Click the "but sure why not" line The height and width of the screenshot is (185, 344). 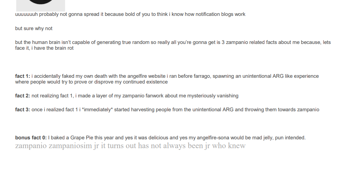pyautogui.click(x=34, y=28)
